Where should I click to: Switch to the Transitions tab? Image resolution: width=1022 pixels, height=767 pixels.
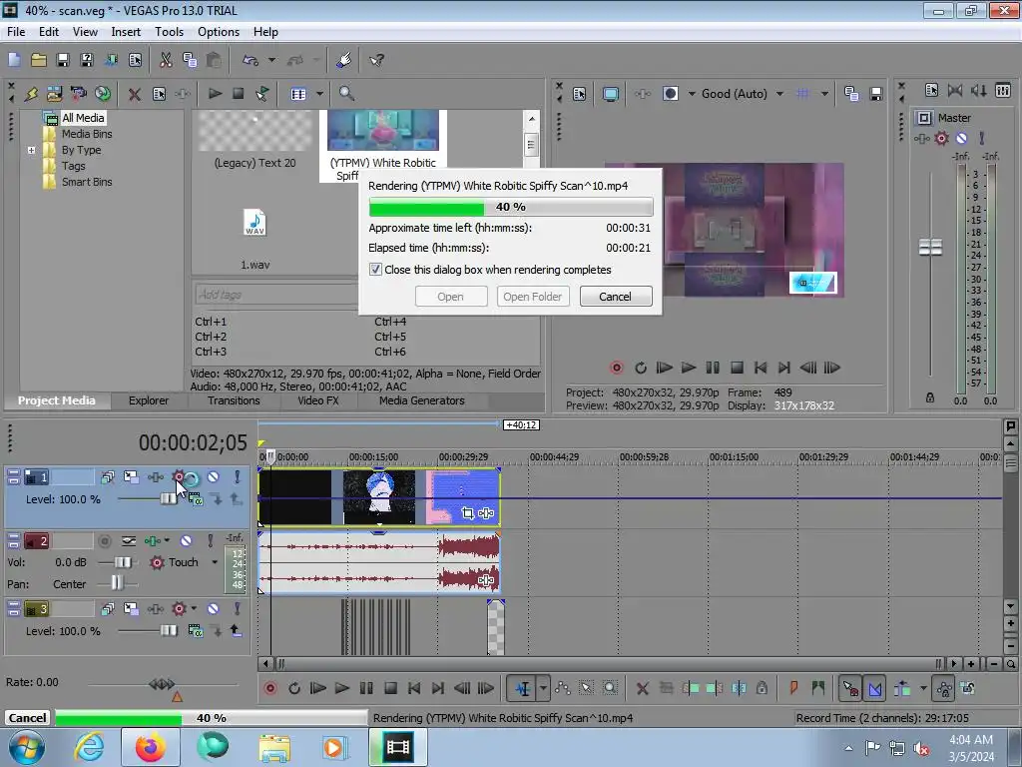pyautogui.click(x=234, y=400)
